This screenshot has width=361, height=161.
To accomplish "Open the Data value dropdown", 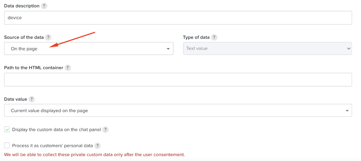I will pyautogui.click(x=178, y=111).
